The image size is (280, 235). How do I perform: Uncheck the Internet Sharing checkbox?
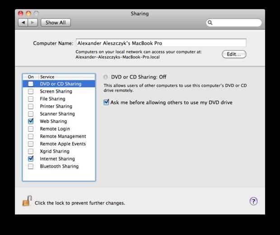31,159
